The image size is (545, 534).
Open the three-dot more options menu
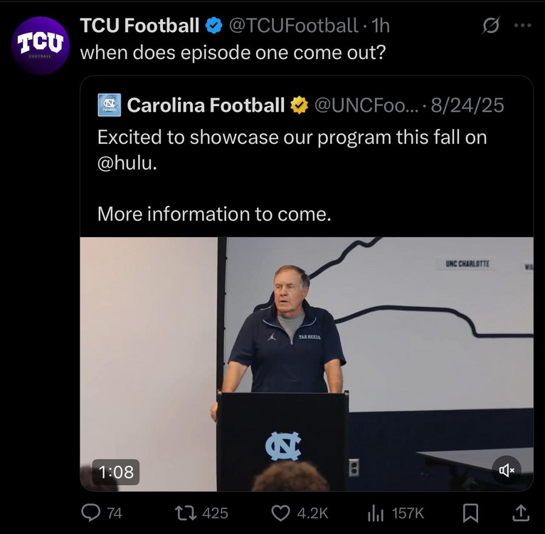[x=522, y=26]
